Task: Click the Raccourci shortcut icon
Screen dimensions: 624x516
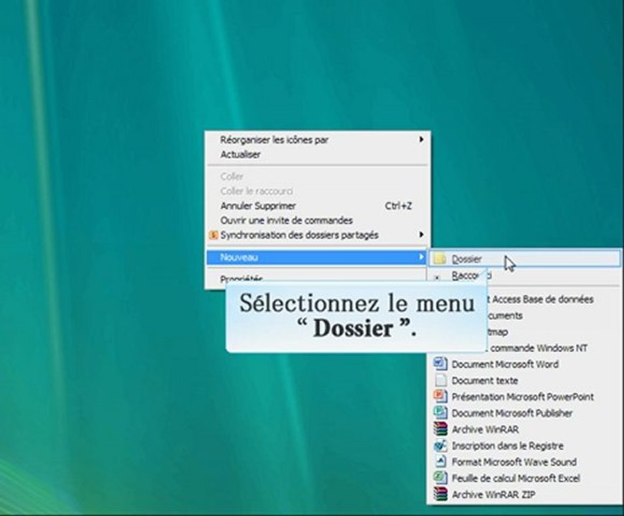Action: 437,277
